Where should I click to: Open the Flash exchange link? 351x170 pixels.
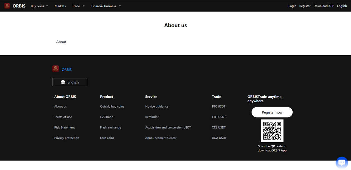[111, 128]
